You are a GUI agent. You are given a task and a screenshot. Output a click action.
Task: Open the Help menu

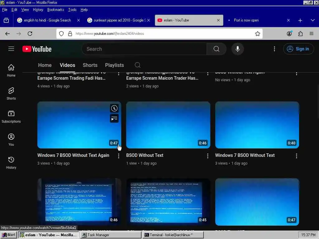coord(84,10)
